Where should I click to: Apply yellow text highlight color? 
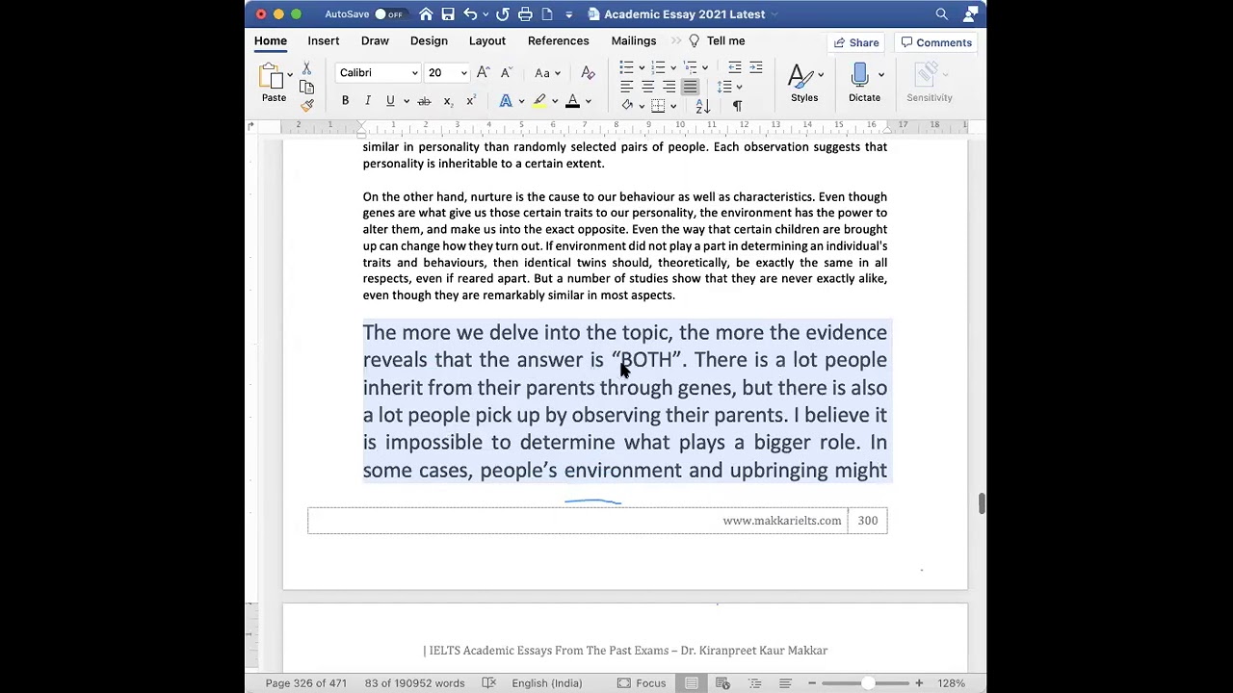coord(539,101)
